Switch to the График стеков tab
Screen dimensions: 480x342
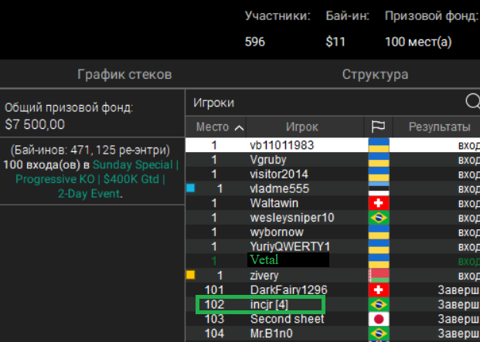[124, 75]
